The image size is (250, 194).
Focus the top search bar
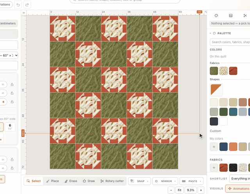tap(125, 1)
